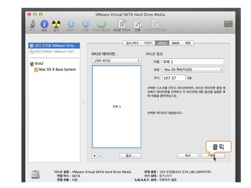Open disk info with 정보 icon
Viewport: 251px width, 188px height.
pos(44,24)
